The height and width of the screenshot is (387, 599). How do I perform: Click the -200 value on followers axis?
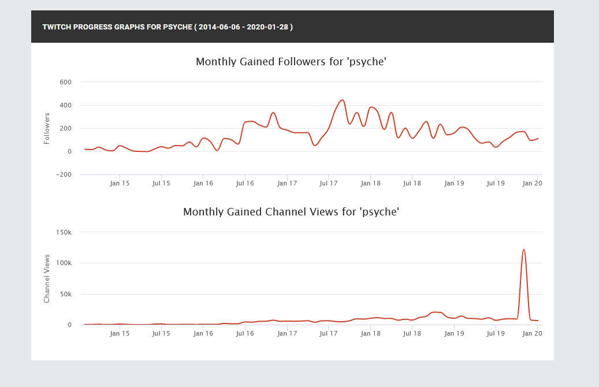tap(64, 174)
